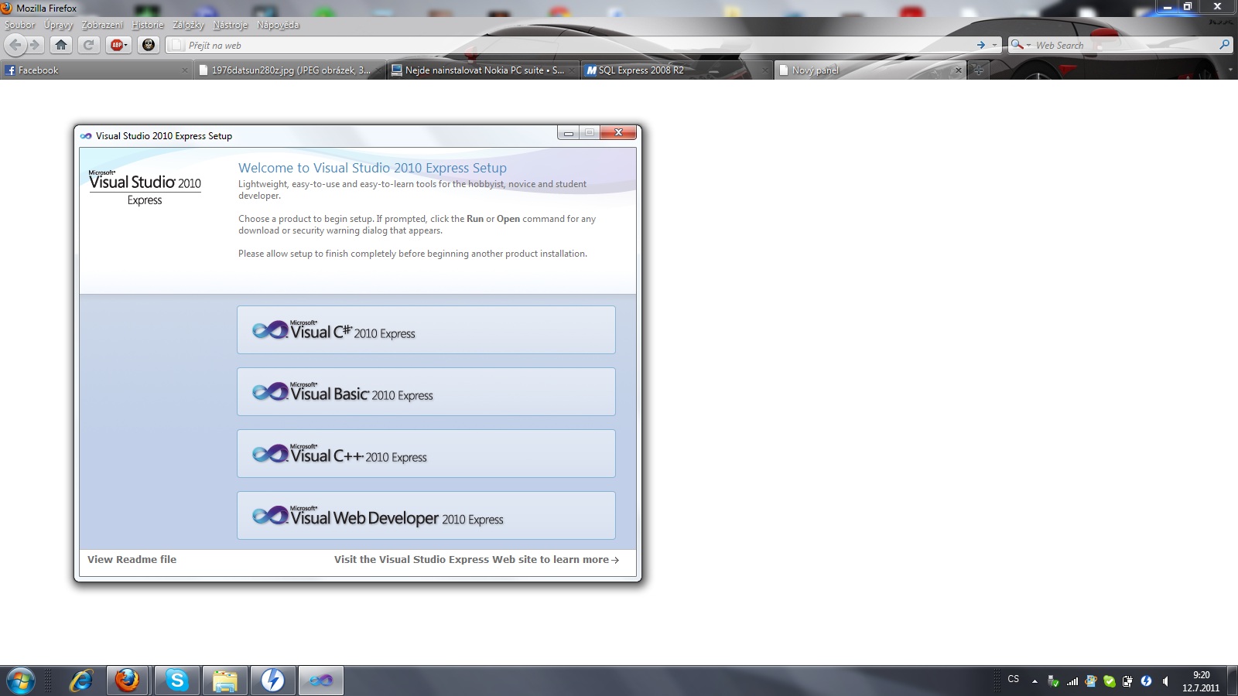Minimize the Mozilla Firefox window
Image resolution: width=1238 pixels, height=696 pixels.
pos(1168,6)
